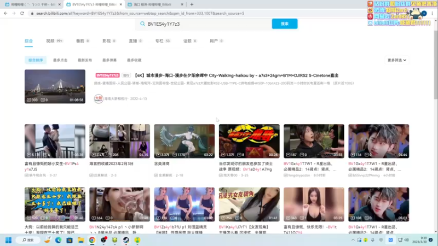Viewport: 438px width, 246px height.
Task: Select the 综合 tab
Action: click(28, 41)
